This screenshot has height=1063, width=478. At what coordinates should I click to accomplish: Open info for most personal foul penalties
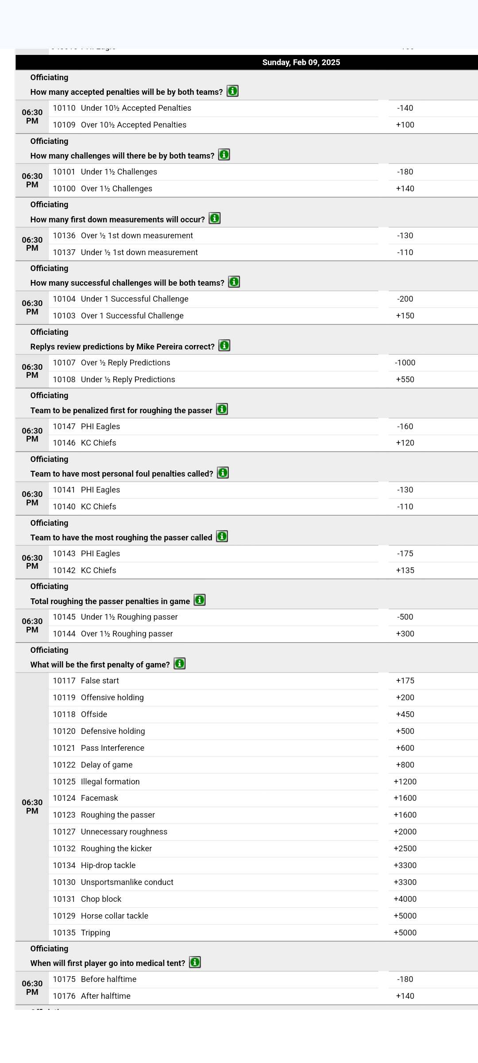point(223,473)
